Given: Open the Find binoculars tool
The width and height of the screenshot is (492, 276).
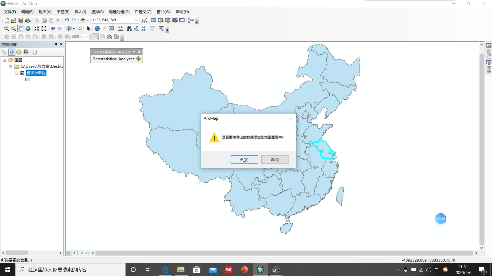Looking at the screenshot, I should [x=129, y=28].
